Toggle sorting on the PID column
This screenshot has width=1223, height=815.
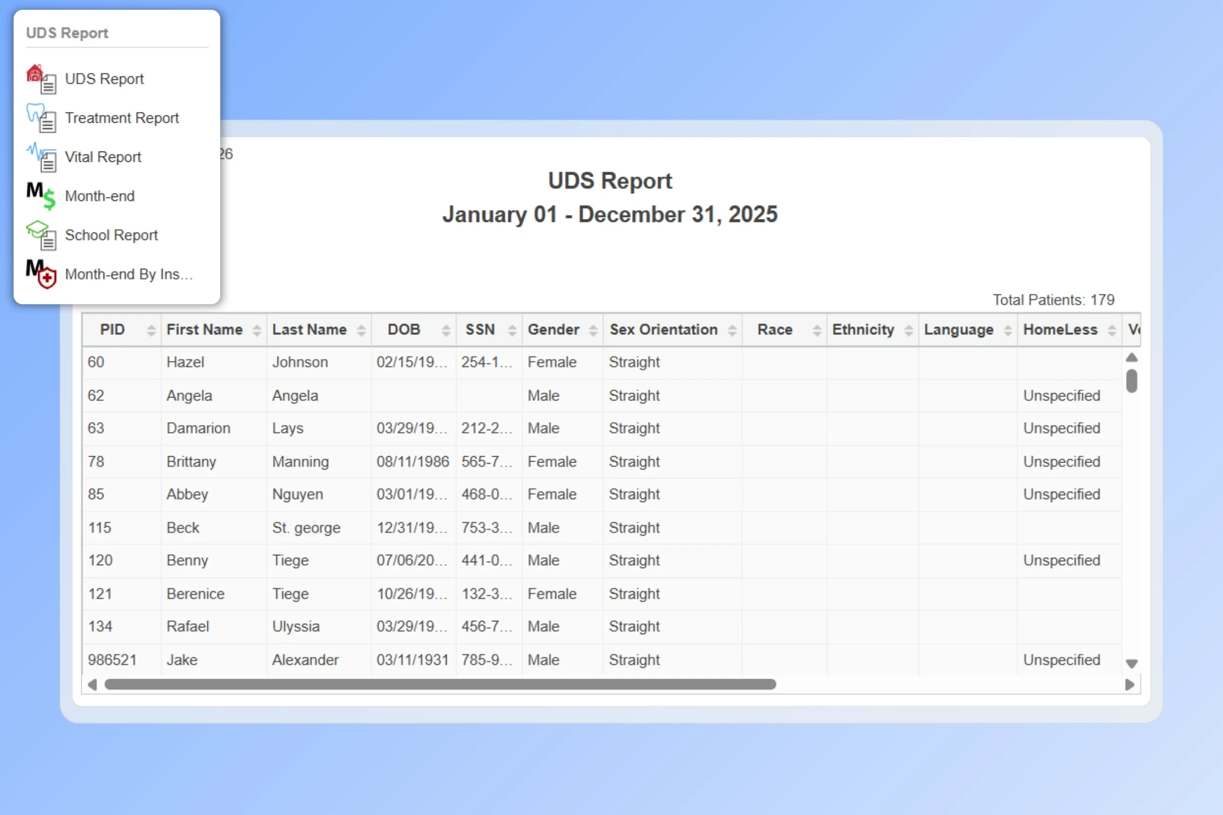pos(151,330)
